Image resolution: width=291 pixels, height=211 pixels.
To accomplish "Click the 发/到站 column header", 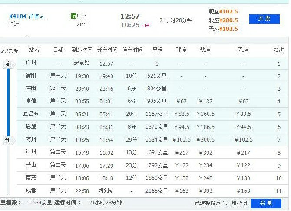I will click(10, 50).
